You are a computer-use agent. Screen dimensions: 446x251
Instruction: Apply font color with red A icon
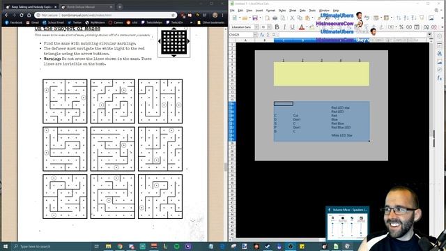click(x=302, y=27)
